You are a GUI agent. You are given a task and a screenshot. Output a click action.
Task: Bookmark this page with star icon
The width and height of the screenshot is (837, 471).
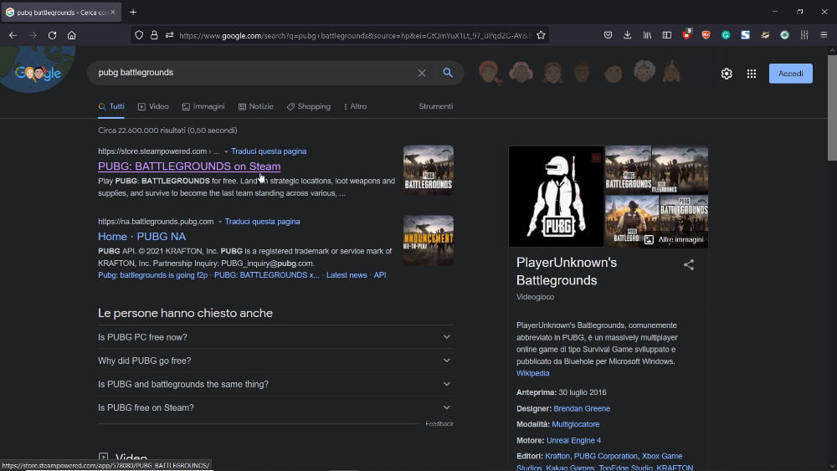point(541,35)
